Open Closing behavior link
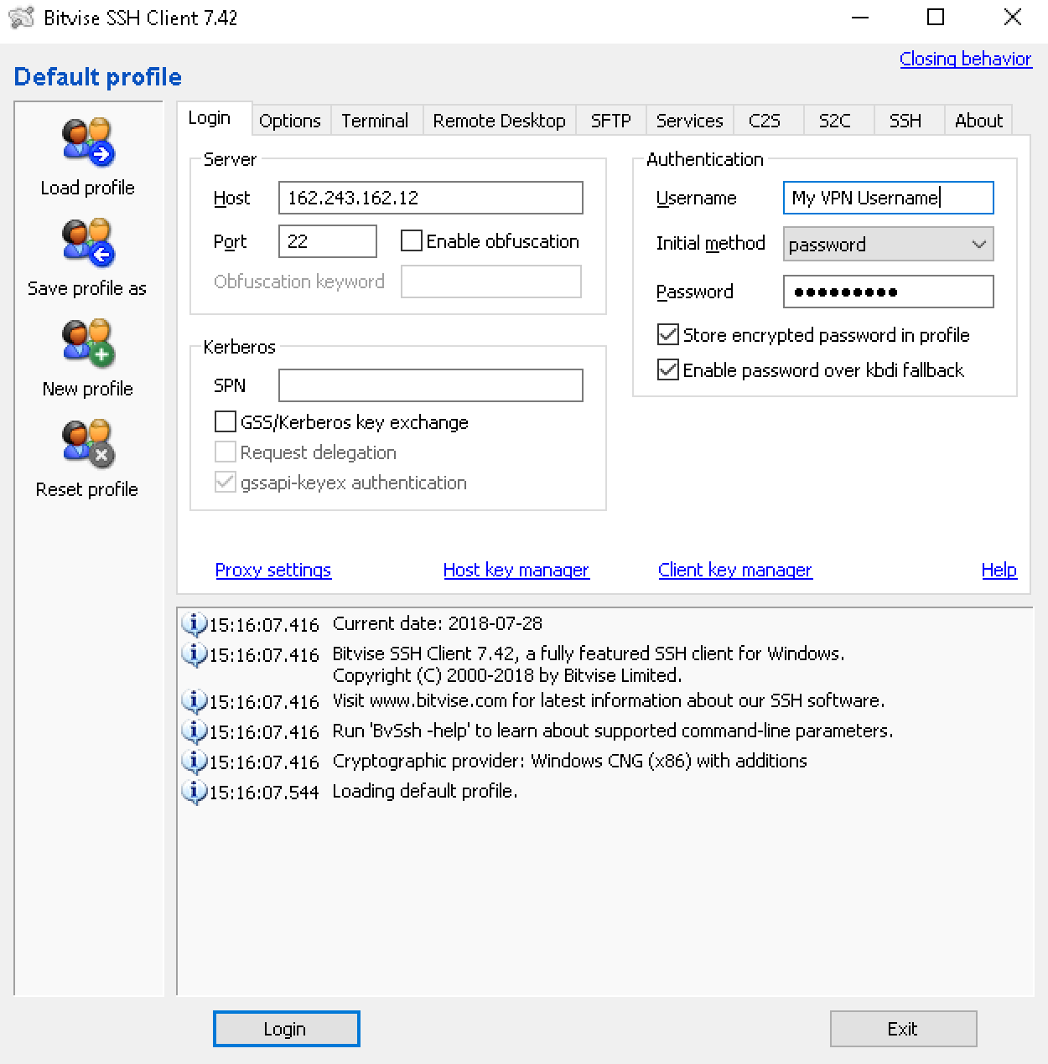 966,59
